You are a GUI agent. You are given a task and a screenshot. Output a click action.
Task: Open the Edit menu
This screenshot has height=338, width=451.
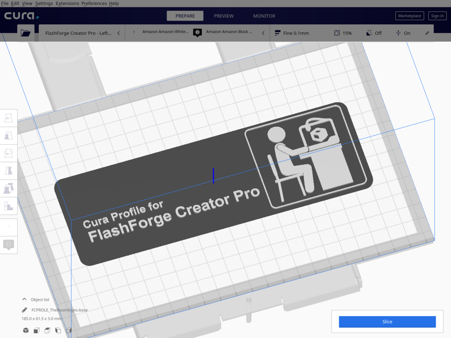(x=15, y=4)
